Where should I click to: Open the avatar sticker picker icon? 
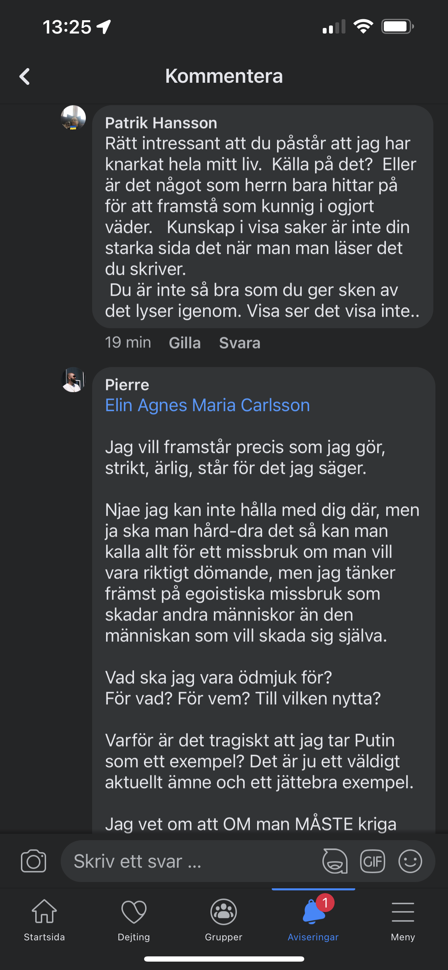pyautogui.click(x=335, y=861)
